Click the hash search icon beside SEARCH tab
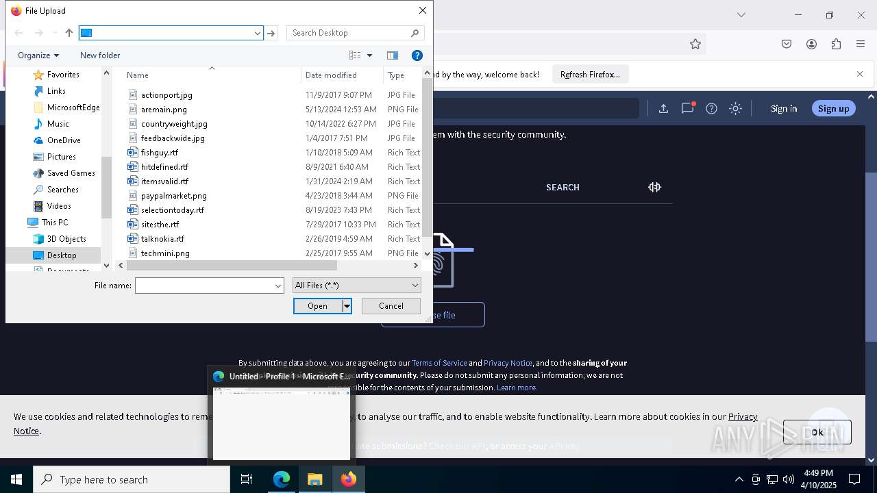The image size is (877, 493). click(x=654, y=187)
